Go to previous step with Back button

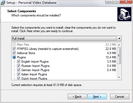click(x=77, y=97)
